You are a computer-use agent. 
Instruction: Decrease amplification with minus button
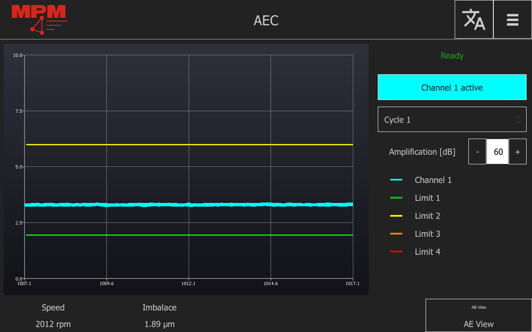pos(477,152)
